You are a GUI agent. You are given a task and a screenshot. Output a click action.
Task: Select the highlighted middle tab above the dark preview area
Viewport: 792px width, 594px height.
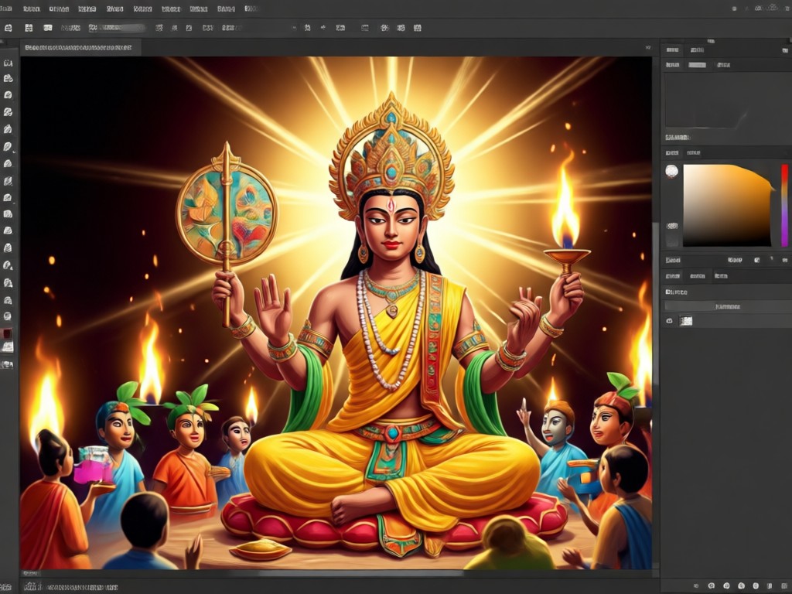point(697,65)
